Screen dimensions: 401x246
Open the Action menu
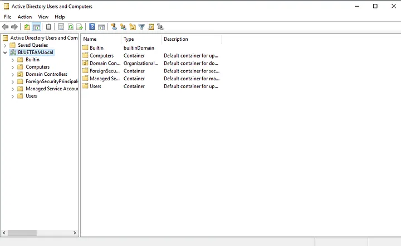tap(25, 17)
